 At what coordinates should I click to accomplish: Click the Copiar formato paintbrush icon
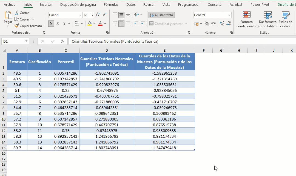coord(17,26)
